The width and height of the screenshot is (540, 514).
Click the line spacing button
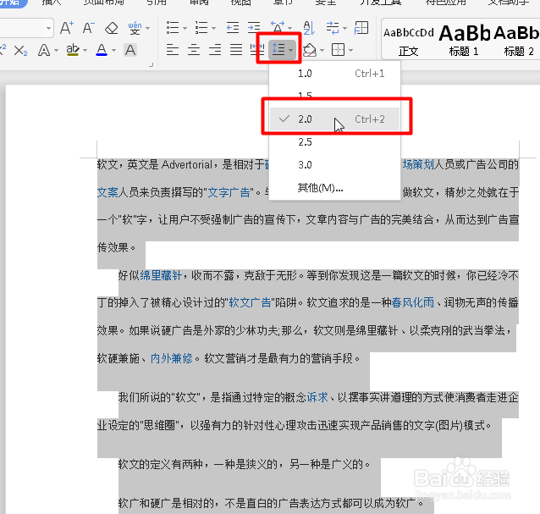[278, 50]
